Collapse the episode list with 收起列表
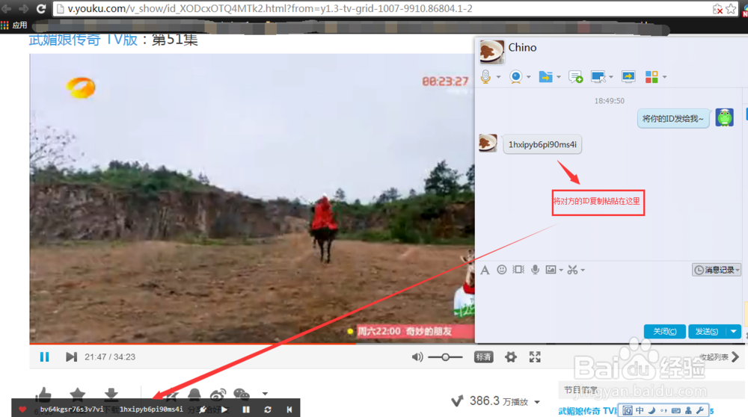Viewport: 748px width, 417px height. click(718, 357)
